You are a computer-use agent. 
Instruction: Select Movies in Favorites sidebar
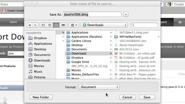tap(36, 66)
